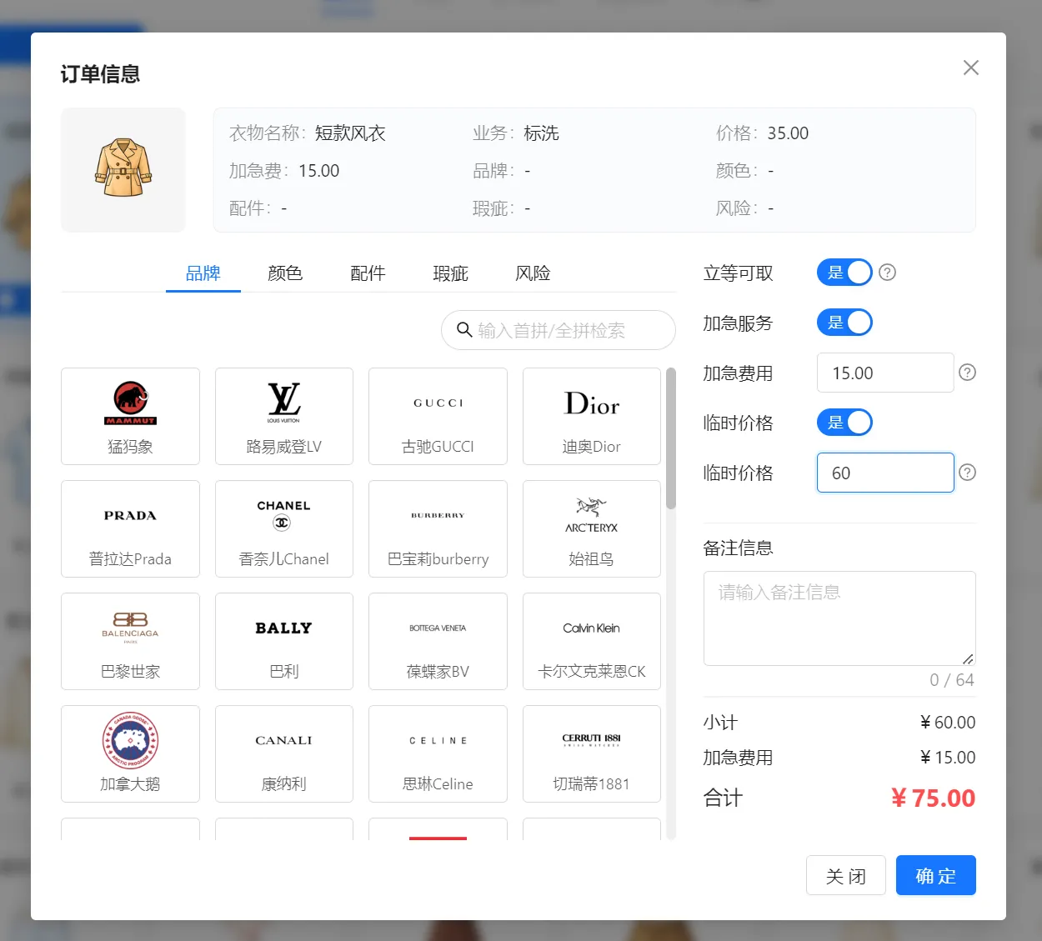Open help icon beside 临时价格 input

967,473
